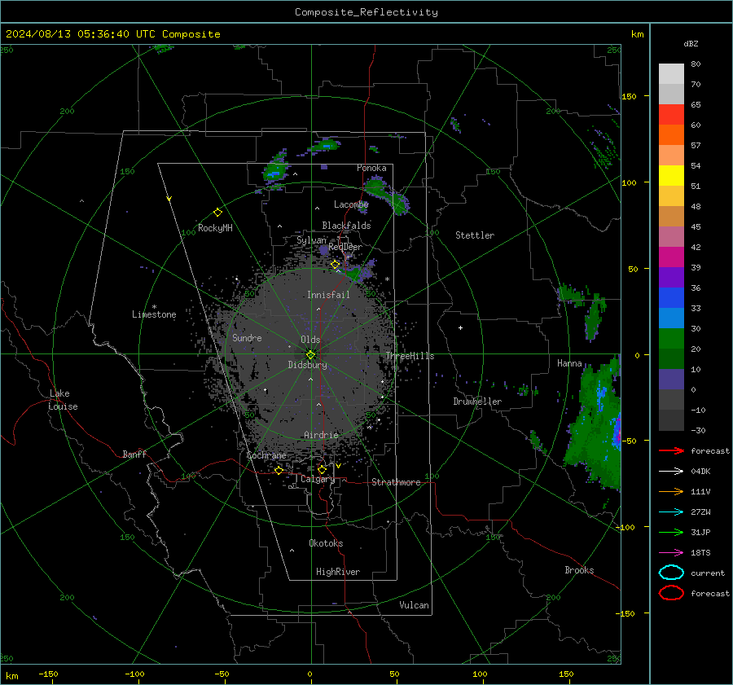Select the red forecast ellipse icon

coord(671,593)
